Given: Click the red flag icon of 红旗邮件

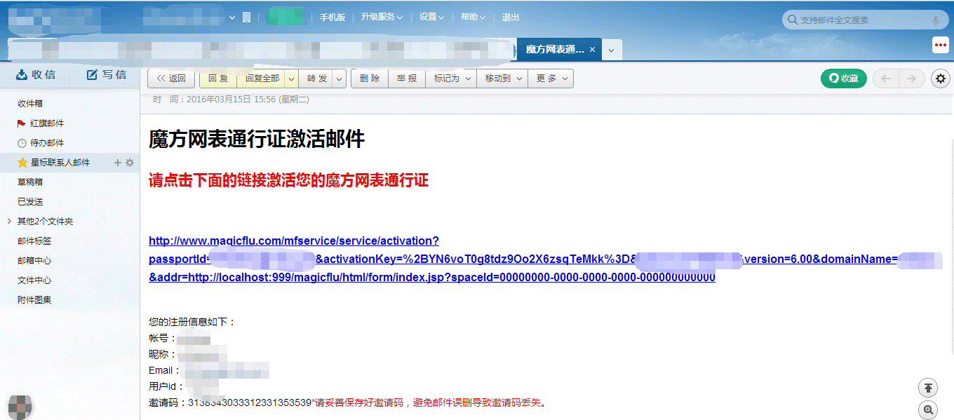Looking at the screenshot, I should pos(21,123).
